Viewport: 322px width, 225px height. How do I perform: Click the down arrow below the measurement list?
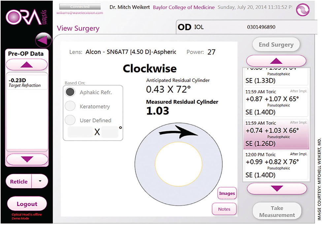(276, 188)
